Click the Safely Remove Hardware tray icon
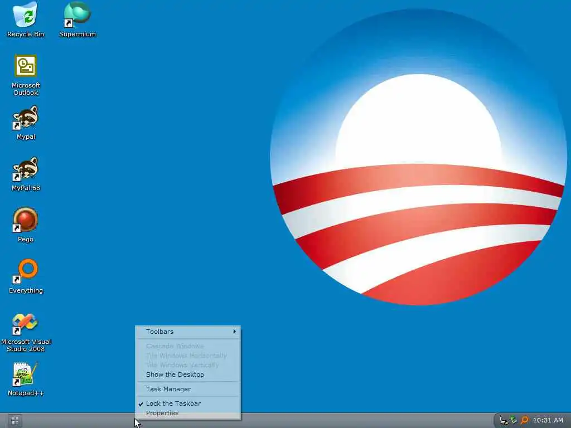571x428 pixels. tap(504, 420)
